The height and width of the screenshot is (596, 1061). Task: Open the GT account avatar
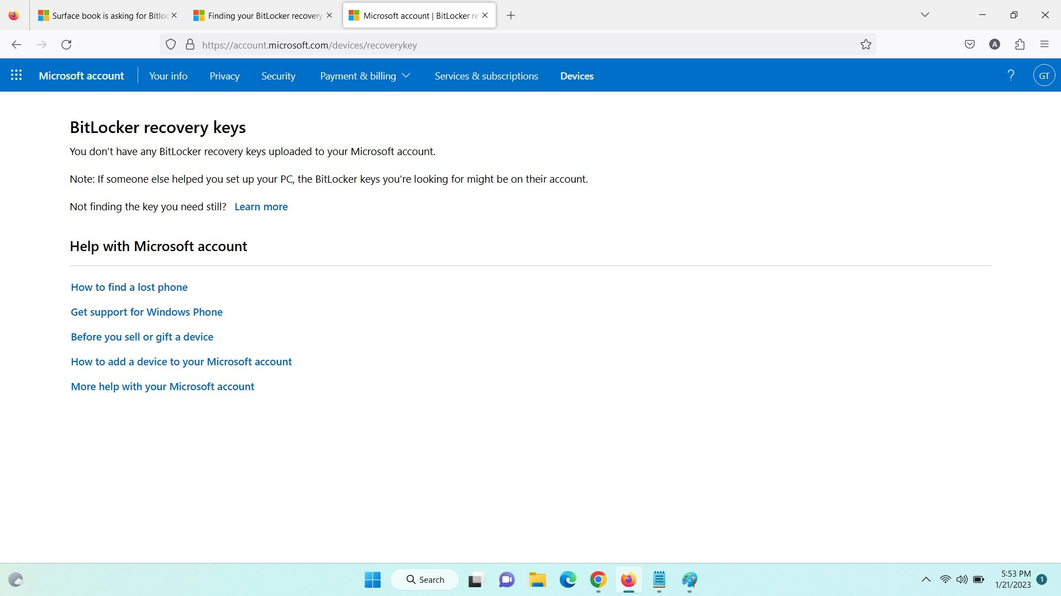tap(1044, 75)
